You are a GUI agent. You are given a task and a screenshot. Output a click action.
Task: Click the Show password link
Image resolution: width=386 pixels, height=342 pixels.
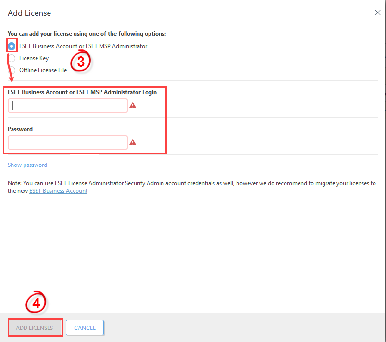tap(27, 165)
